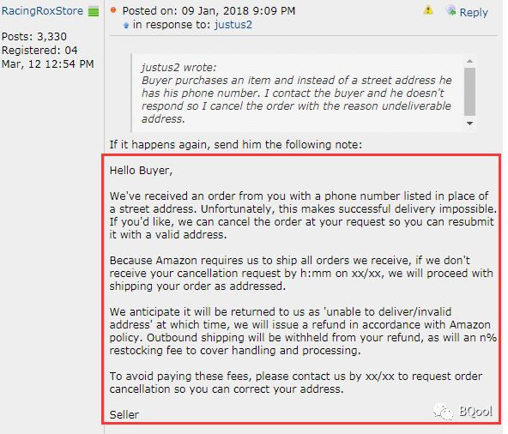Click the If it happens again sentence
Screen dimensions: 508x434
(236, 144)
